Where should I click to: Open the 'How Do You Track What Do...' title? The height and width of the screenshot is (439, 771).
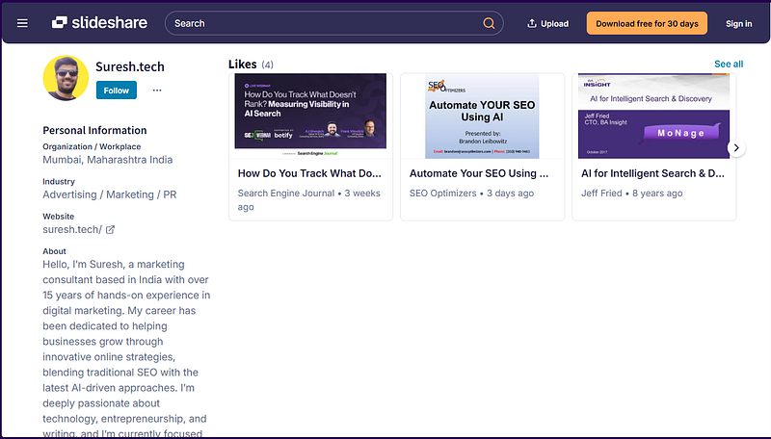(x=309, y=173)
